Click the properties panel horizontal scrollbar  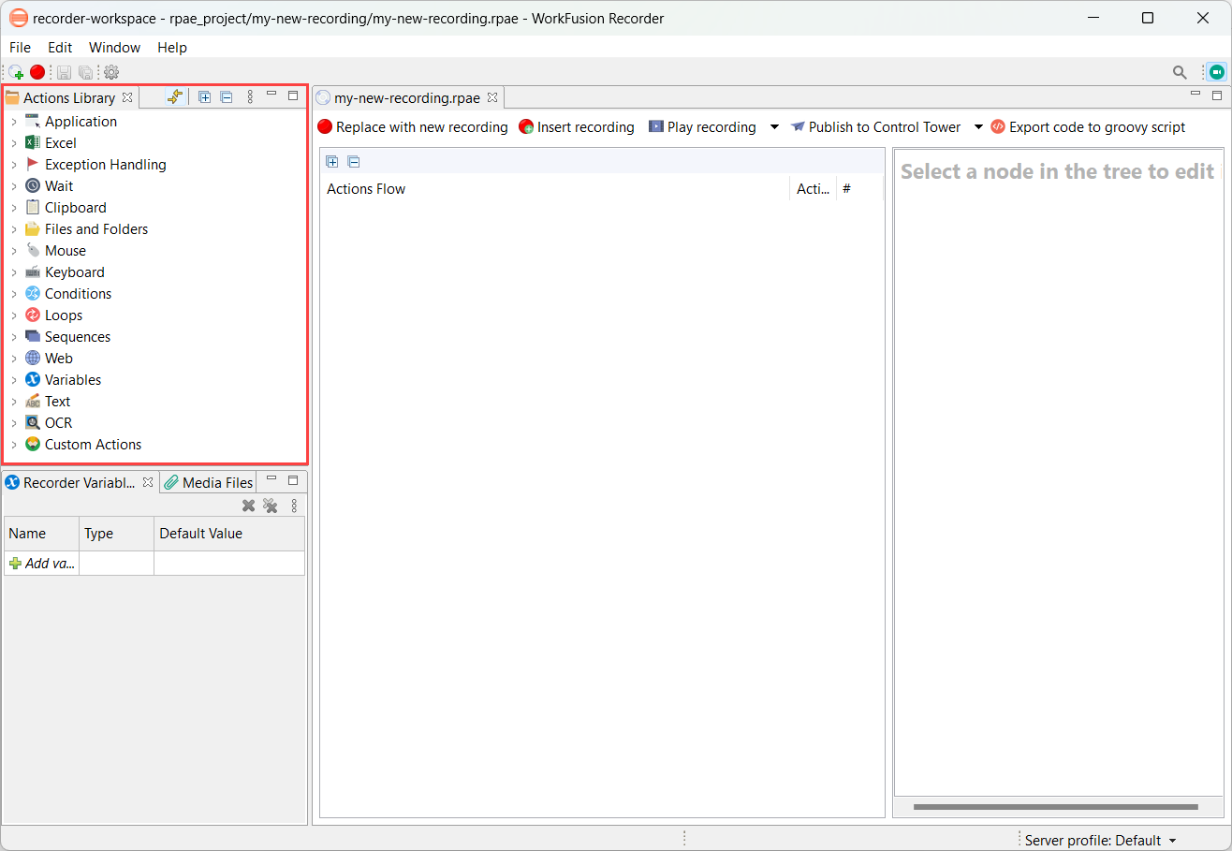tap(1056, 806)
